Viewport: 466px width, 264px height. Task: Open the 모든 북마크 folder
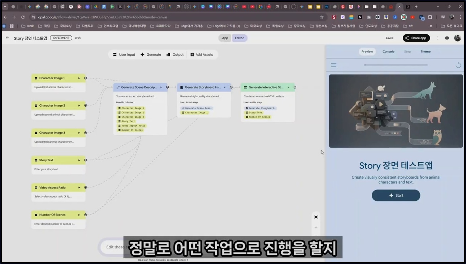[452, 26]
